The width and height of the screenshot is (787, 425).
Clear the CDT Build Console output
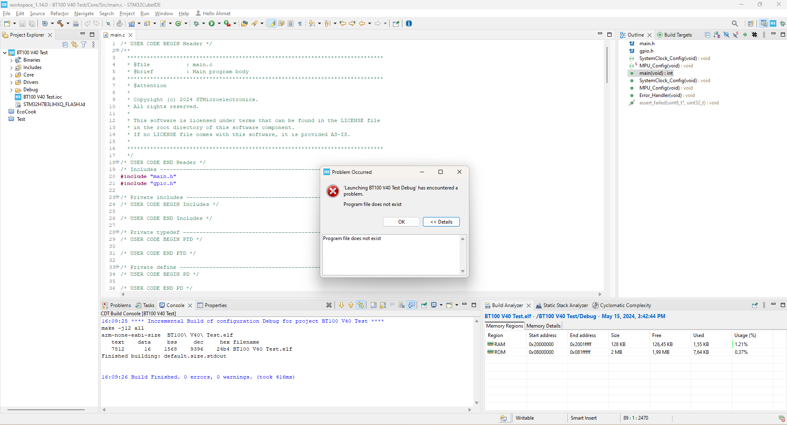pos(329,305)
